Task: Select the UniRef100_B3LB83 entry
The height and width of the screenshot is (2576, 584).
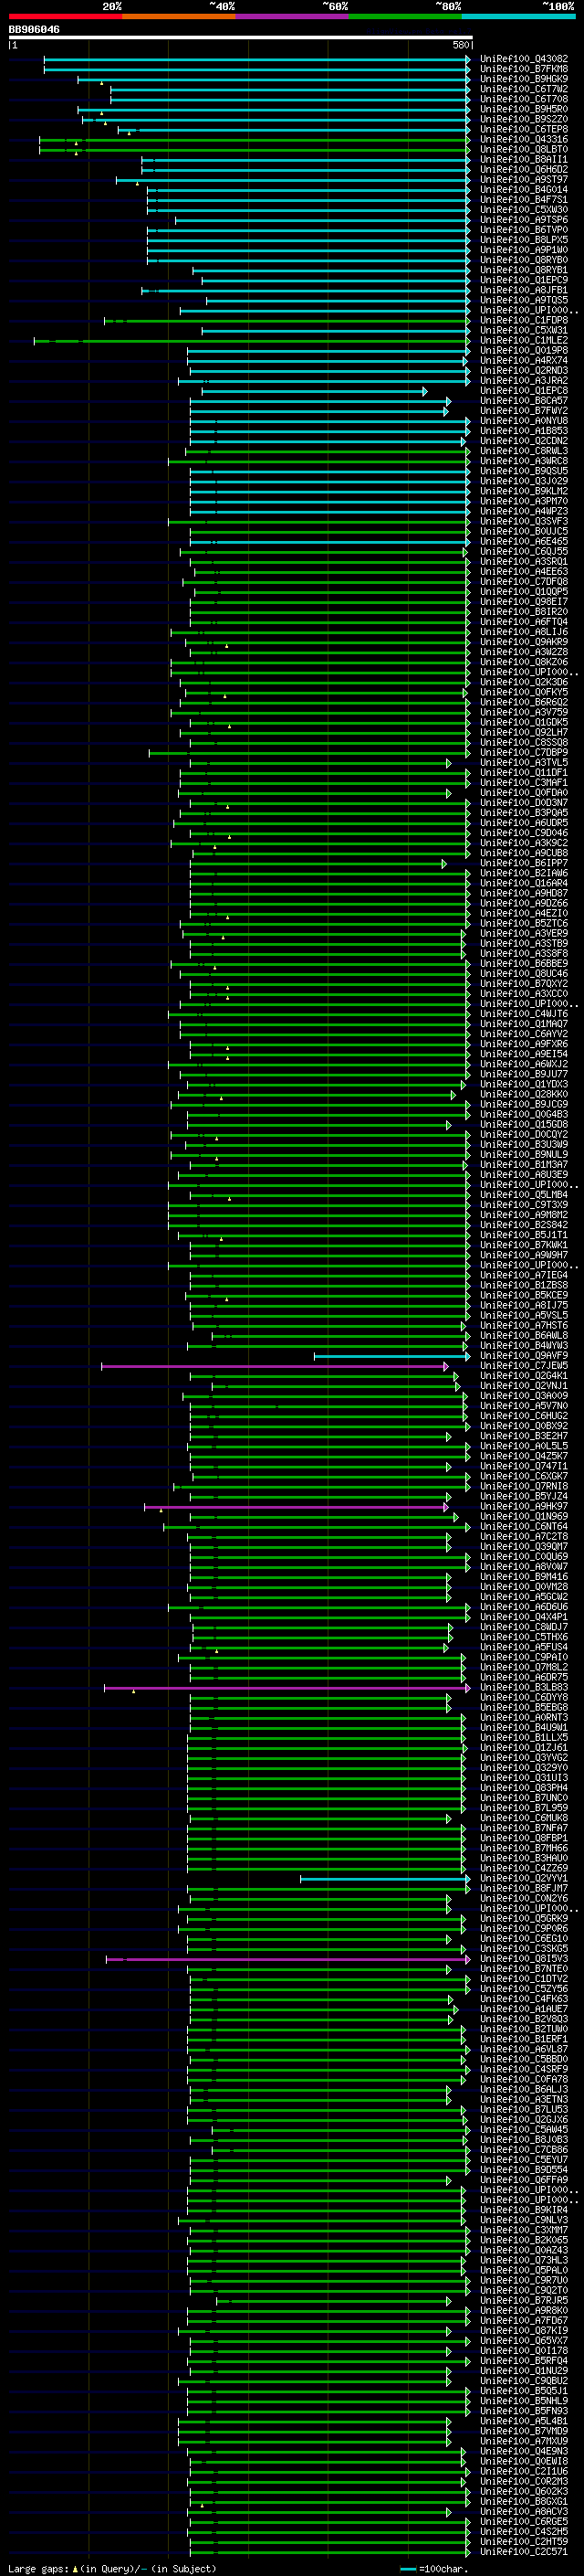Action: [x=524, y=1688]
